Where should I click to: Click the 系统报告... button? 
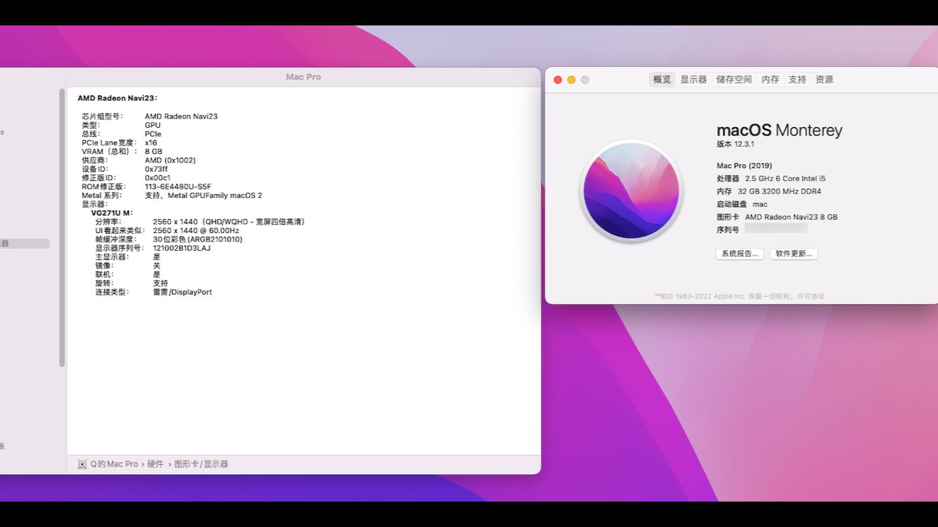[x=739, y=254]
